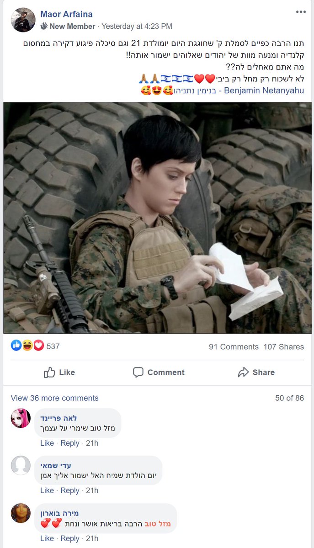
Task: Like this post
Action: pos(59,372)
